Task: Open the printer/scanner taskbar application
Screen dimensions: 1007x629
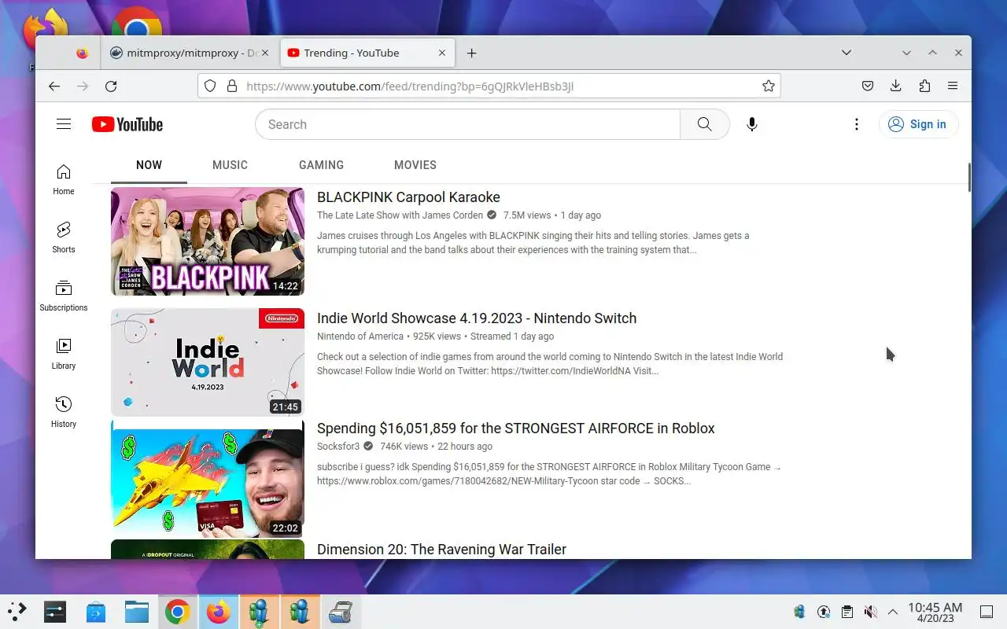Action: pyautogui.click(x=340, y=612)
